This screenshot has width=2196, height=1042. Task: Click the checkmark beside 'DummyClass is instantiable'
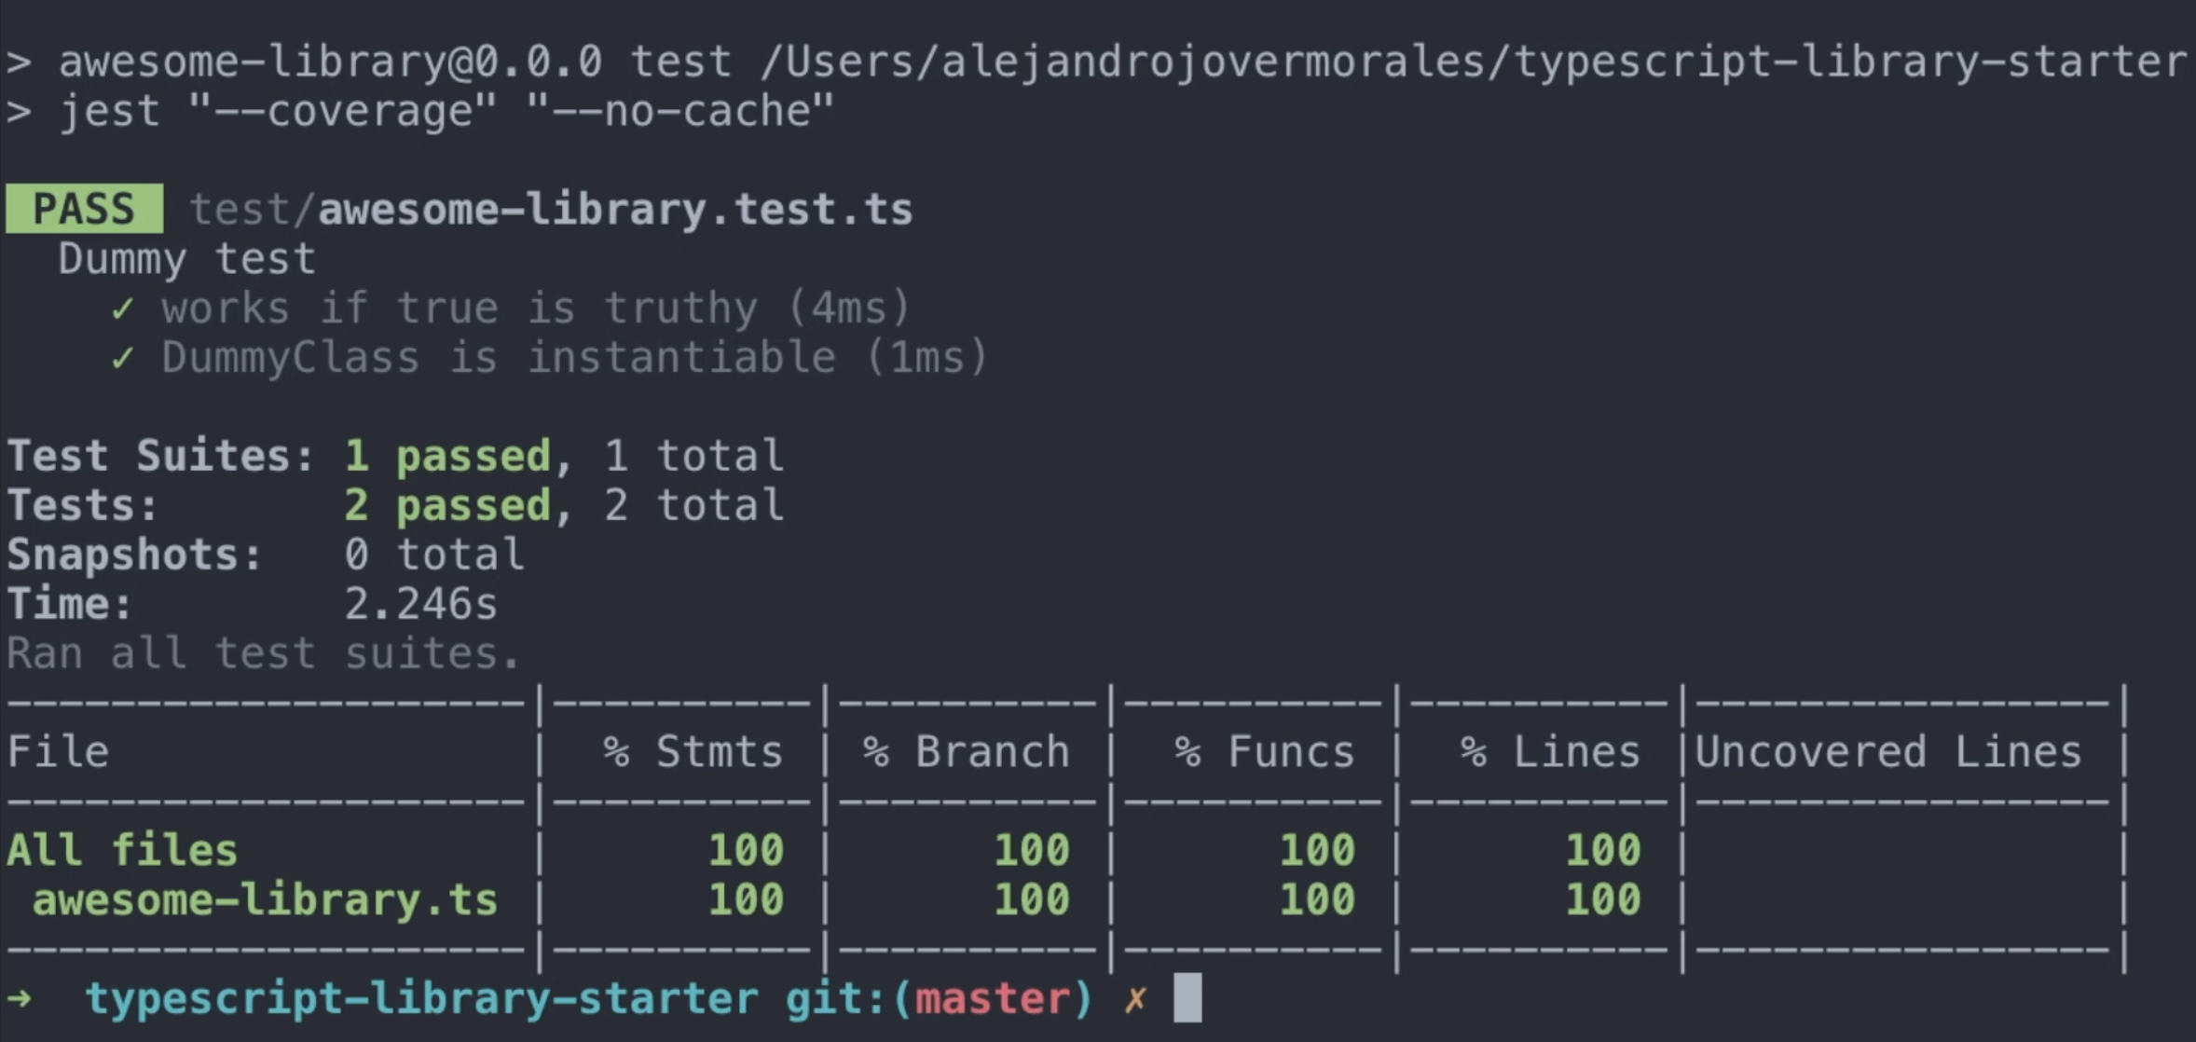click(122, 358)
